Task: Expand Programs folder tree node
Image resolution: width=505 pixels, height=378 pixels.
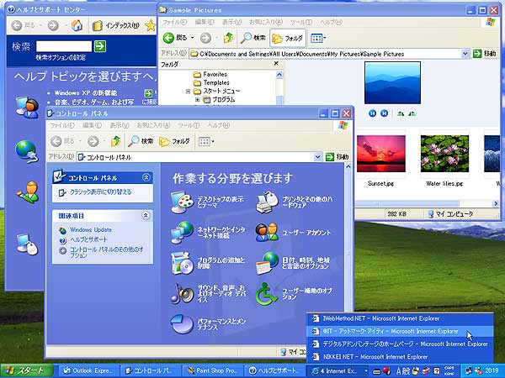Action: (197, 100)
